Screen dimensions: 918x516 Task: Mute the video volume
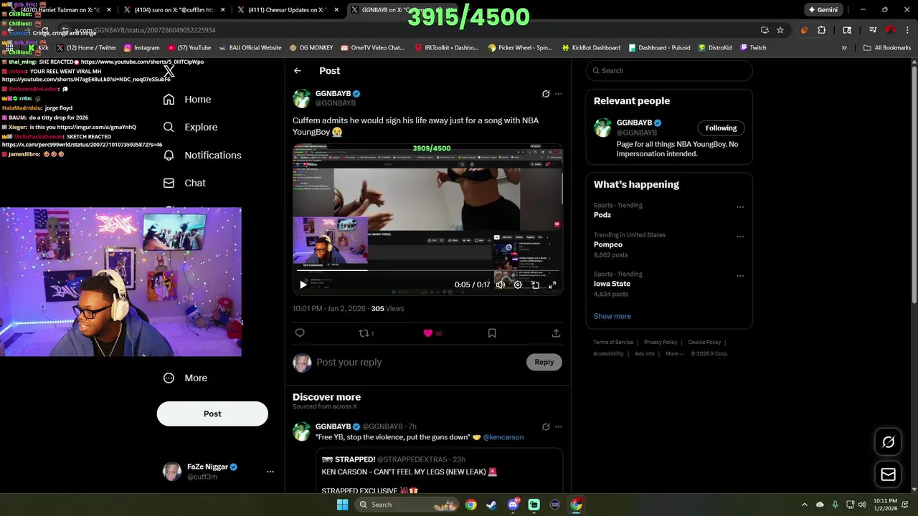point(501,285)
